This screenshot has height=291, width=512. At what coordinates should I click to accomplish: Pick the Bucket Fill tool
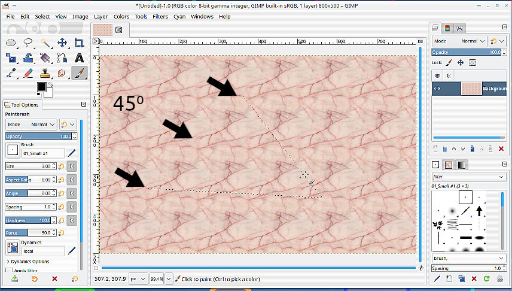point(45,58)
